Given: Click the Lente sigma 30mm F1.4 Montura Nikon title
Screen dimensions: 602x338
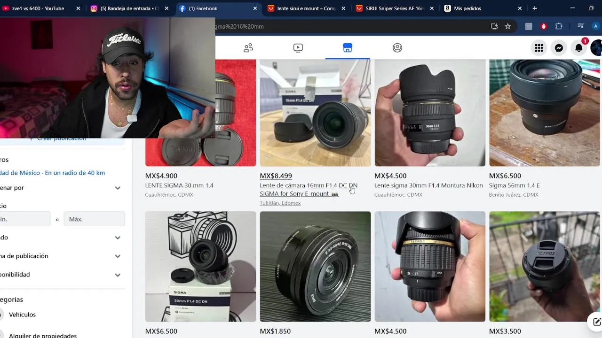Looking at the screenshot, I should click(428, 185).
